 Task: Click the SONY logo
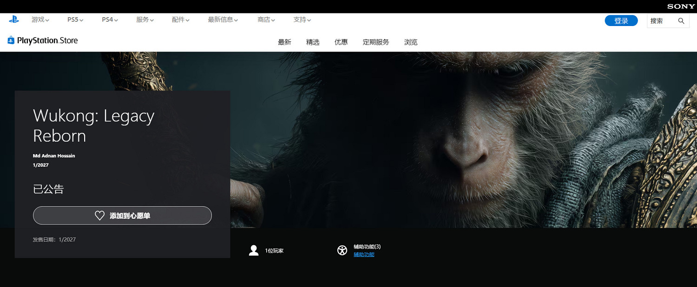coord(681,7)
